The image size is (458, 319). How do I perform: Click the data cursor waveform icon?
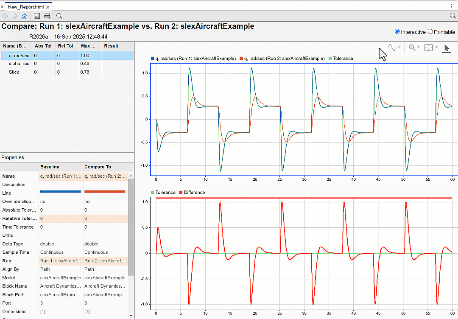[x=392, y=48]
